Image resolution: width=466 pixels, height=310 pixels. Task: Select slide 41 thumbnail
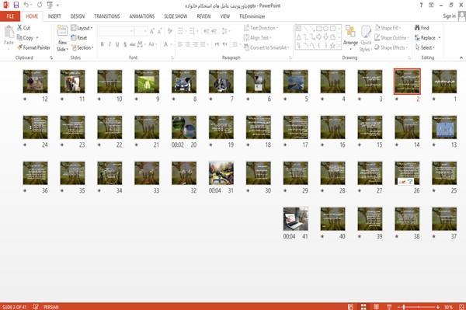(x=296, y=219)
